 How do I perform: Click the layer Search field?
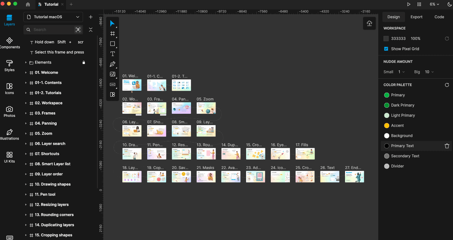point(52,29)
